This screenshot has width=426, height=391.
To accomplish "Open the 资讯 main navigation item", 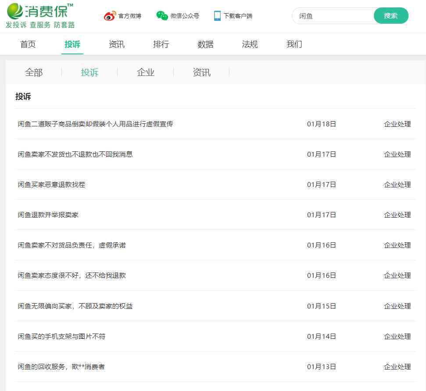I will click(x=117, y=44).
